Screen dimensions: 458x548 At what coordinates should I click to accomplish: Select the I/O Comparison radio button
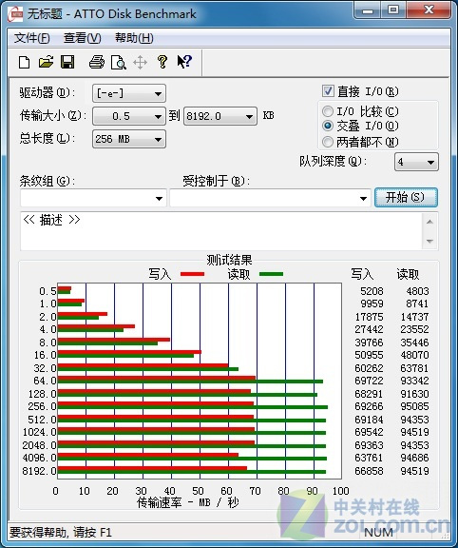coord(328,111)
